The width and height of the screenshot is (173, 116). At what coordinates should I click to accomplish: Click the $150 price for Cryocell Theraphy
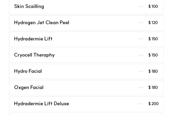pos(153,55)
